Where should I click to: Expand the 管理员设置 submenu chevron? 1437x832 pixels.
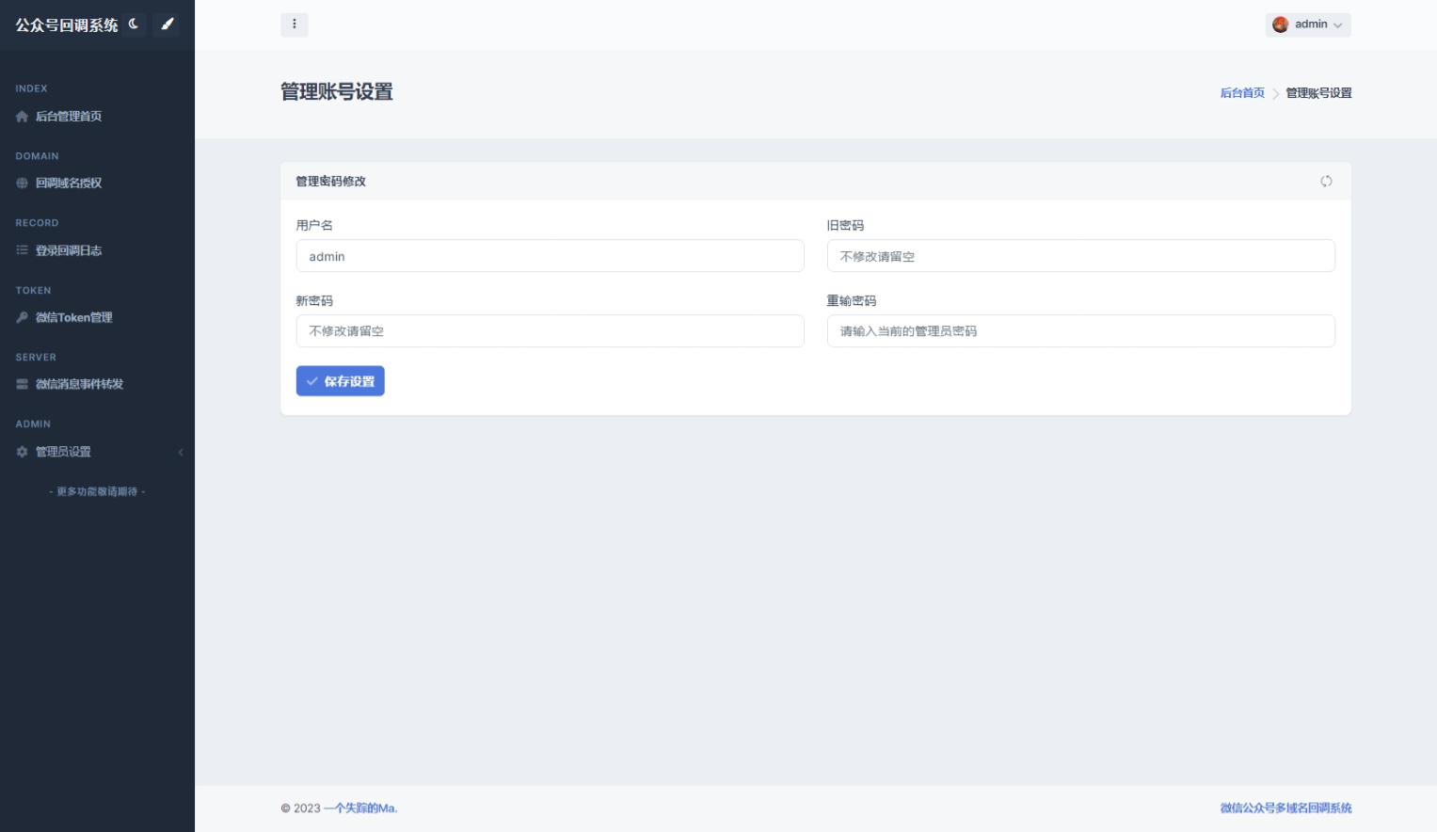tap(181, 453)
